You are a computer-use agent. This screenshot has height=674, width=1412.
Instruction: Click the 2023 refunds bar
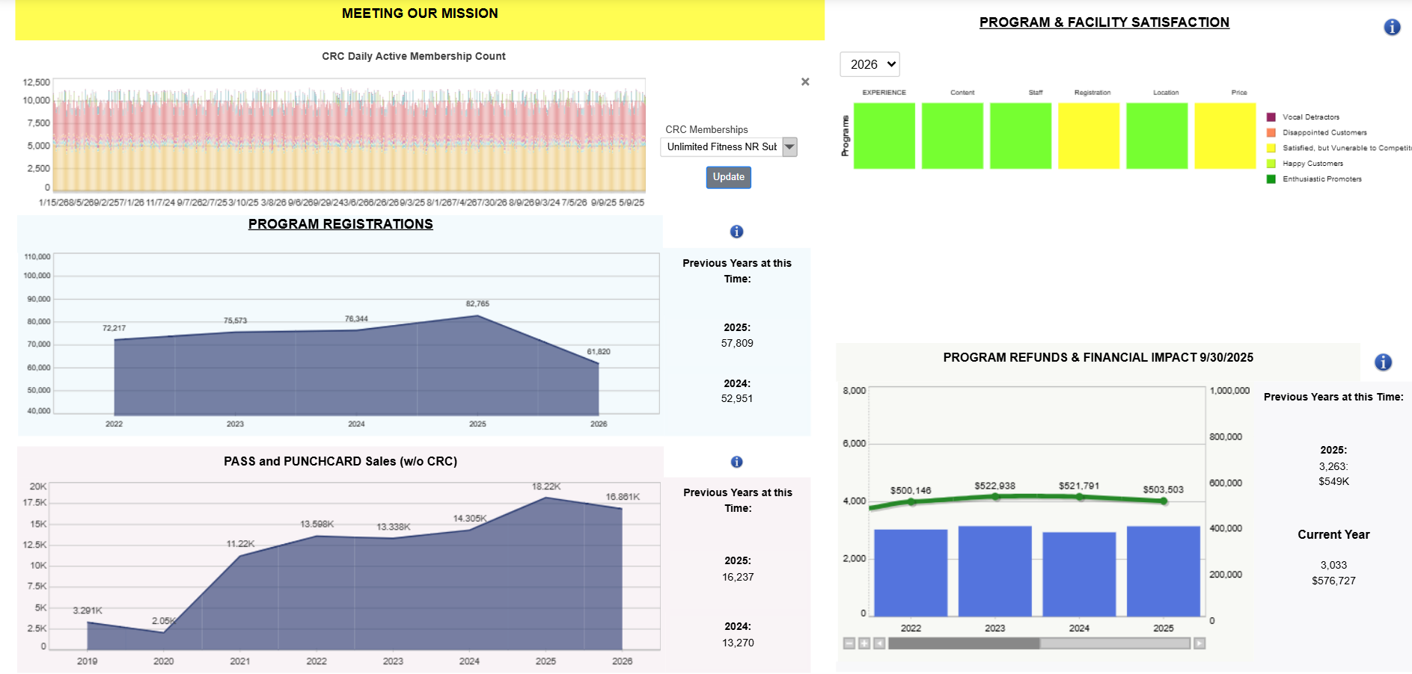coord(995,572)
